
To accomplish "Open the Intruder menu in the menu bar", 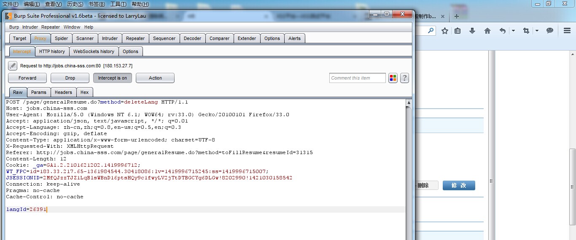I will [x=30, y=27].
